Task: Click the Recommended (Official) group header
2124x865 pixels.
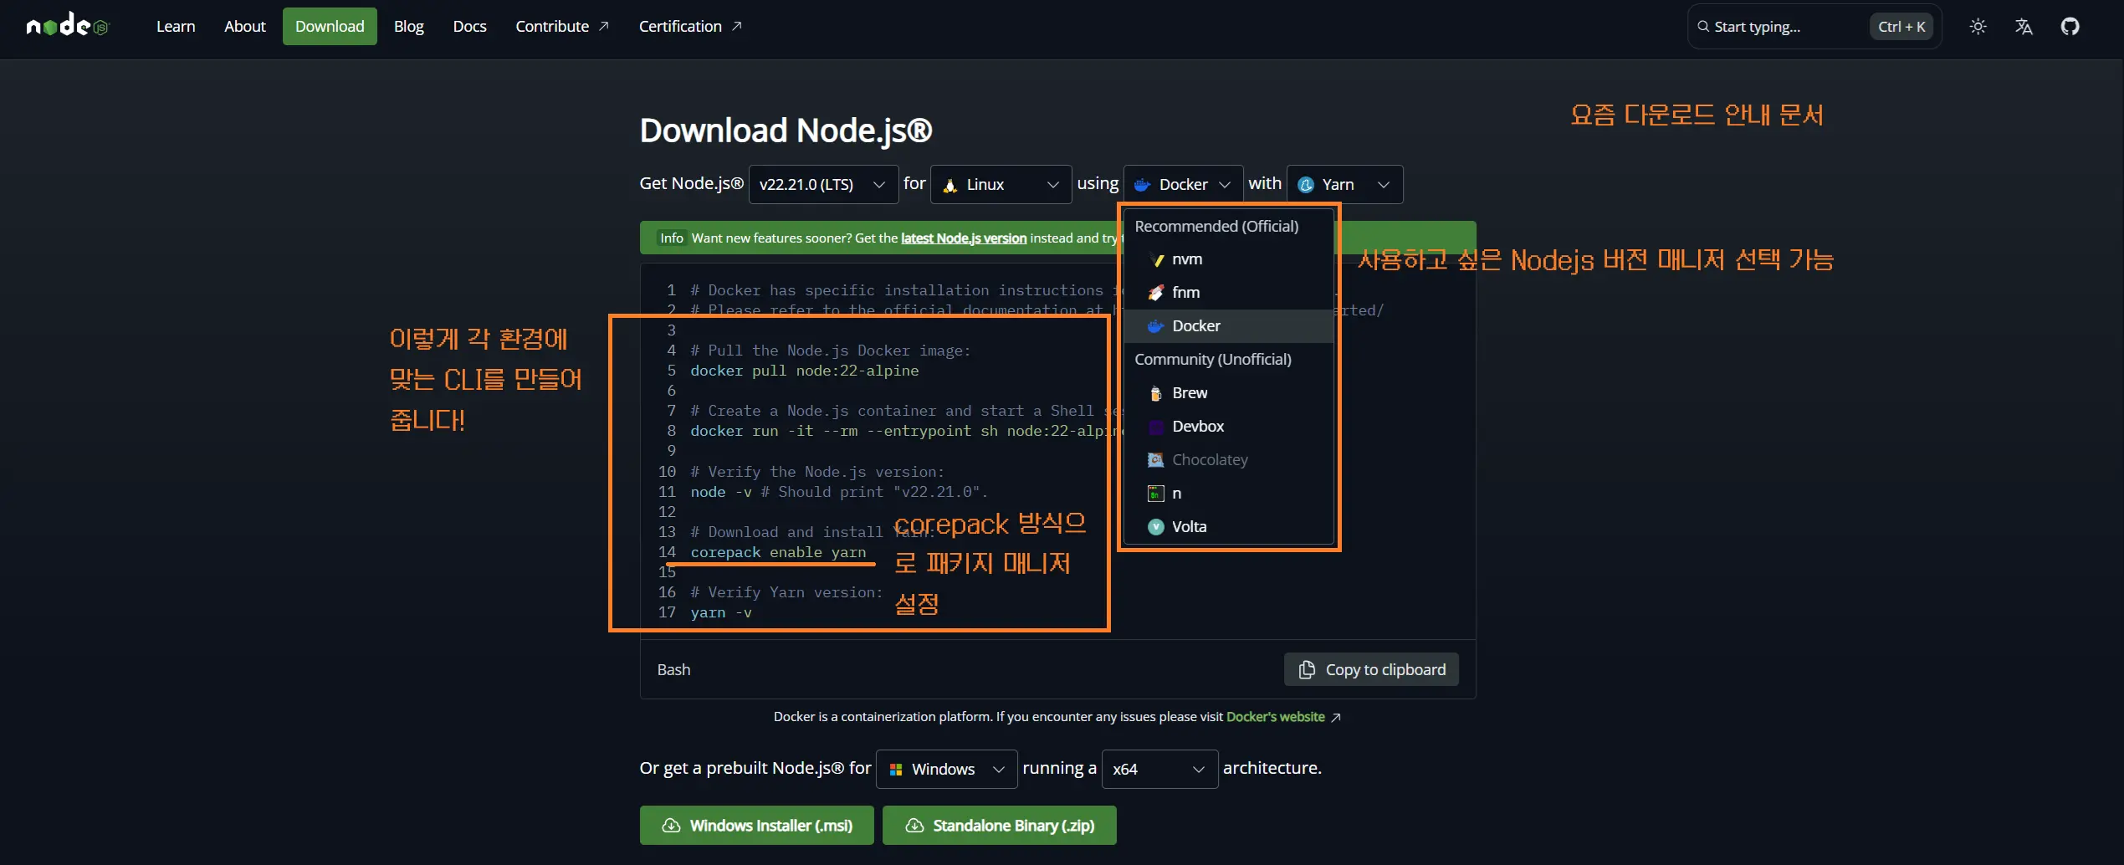Action: [x=1216, y=226]
